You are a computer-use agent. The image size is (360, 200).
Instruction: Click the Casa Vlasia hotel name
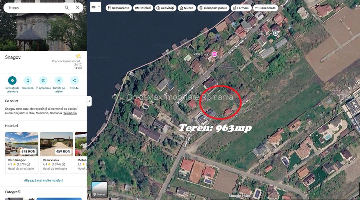point(51,160)
